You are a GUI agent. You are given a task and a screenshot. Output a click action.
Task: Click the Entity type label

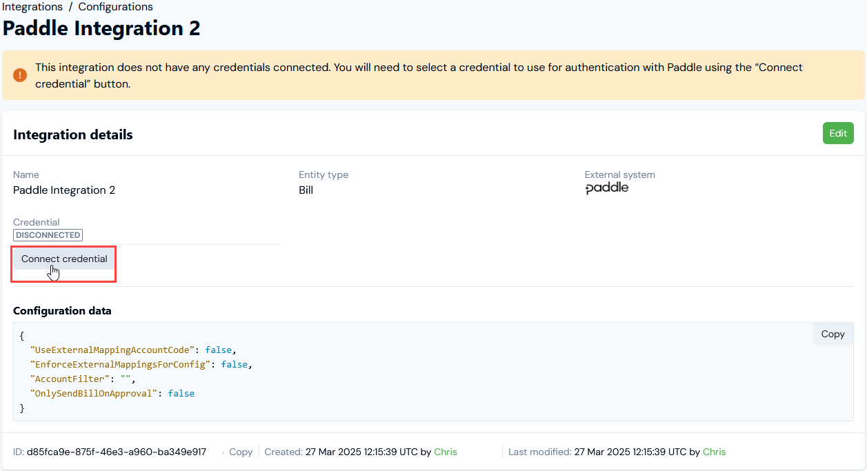pyautogui.click(x=323, y=174)
